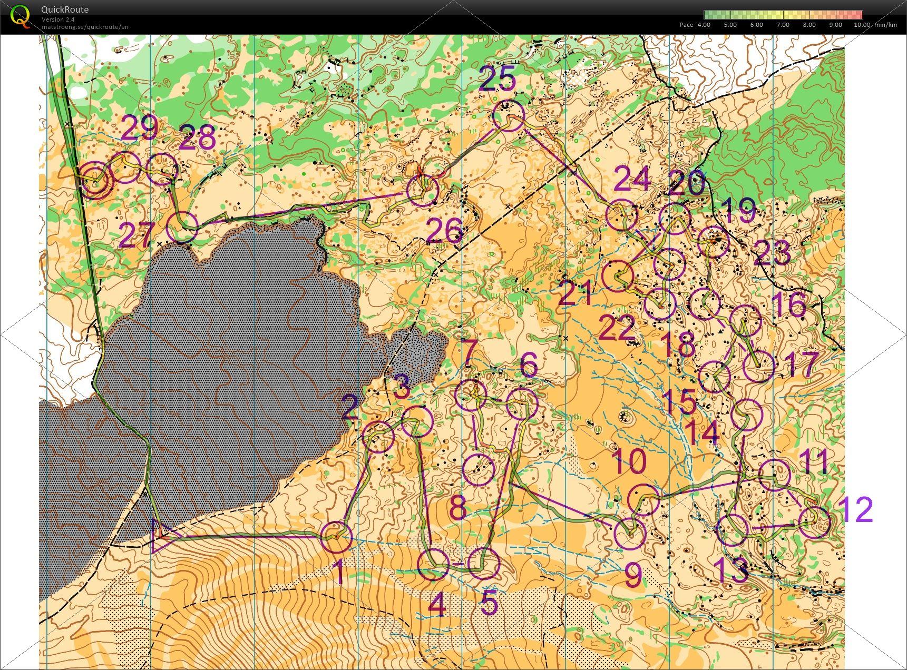This screenshot has height=670, width=907.
Task: Click control circle 10 on the map
Action: point(644,499)
